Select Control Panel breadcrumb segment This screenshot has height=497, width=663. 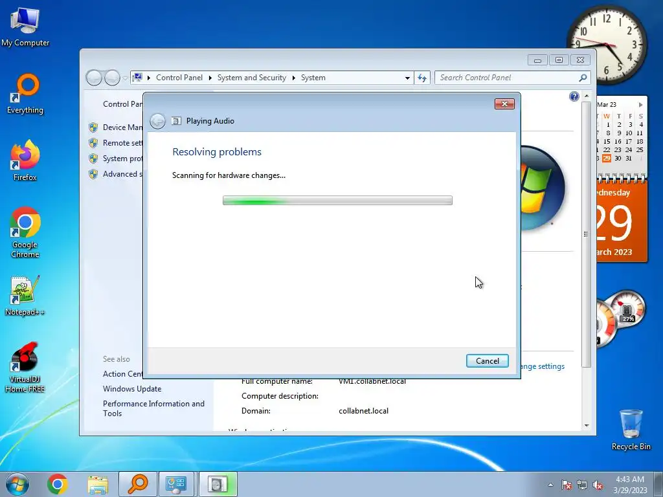click(179, 78)
